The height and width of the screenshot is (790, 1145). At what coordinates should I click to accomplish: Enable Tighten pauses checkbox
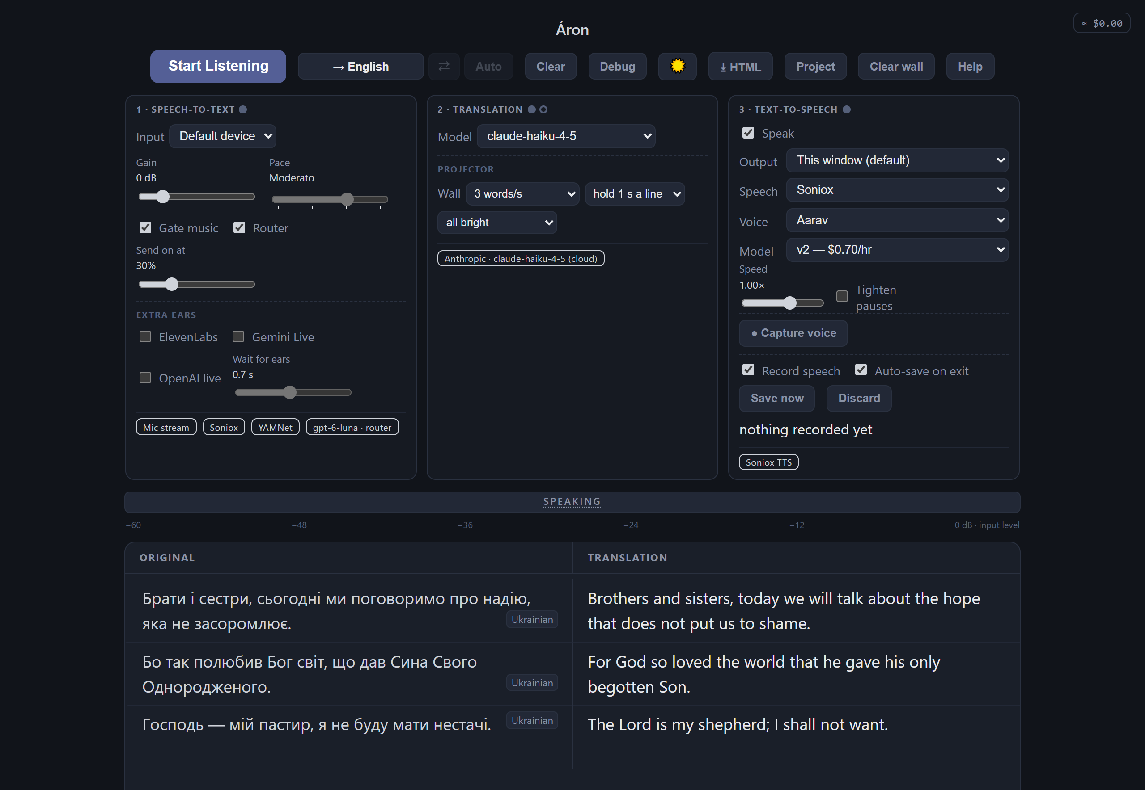point(842,296)
